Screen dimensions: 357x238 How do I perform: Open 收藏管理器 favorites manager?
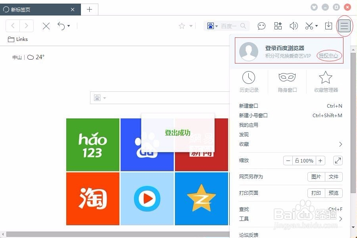point(325,81)
